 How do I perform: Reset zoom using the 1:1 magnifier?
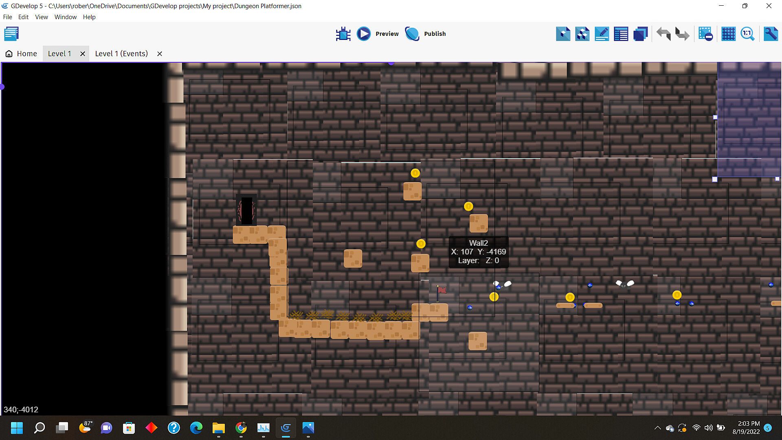click(x=747, y=34)
